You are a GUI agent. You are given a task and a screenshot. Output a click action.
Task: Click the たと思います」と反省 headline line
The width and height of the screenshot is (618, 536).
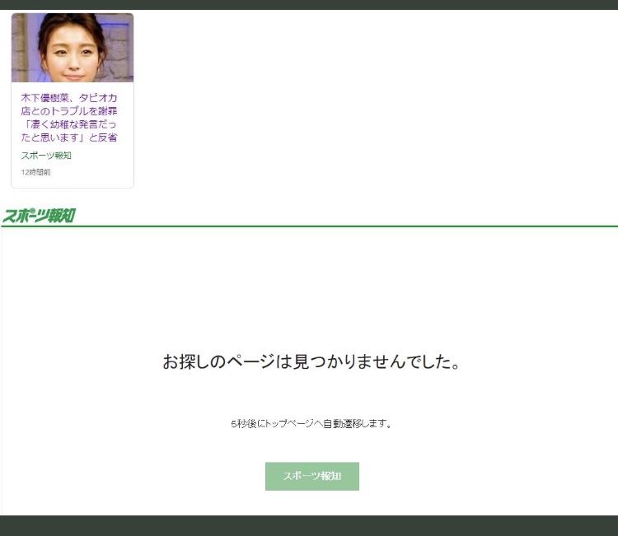pyautogui.click(x=68, y=137)
